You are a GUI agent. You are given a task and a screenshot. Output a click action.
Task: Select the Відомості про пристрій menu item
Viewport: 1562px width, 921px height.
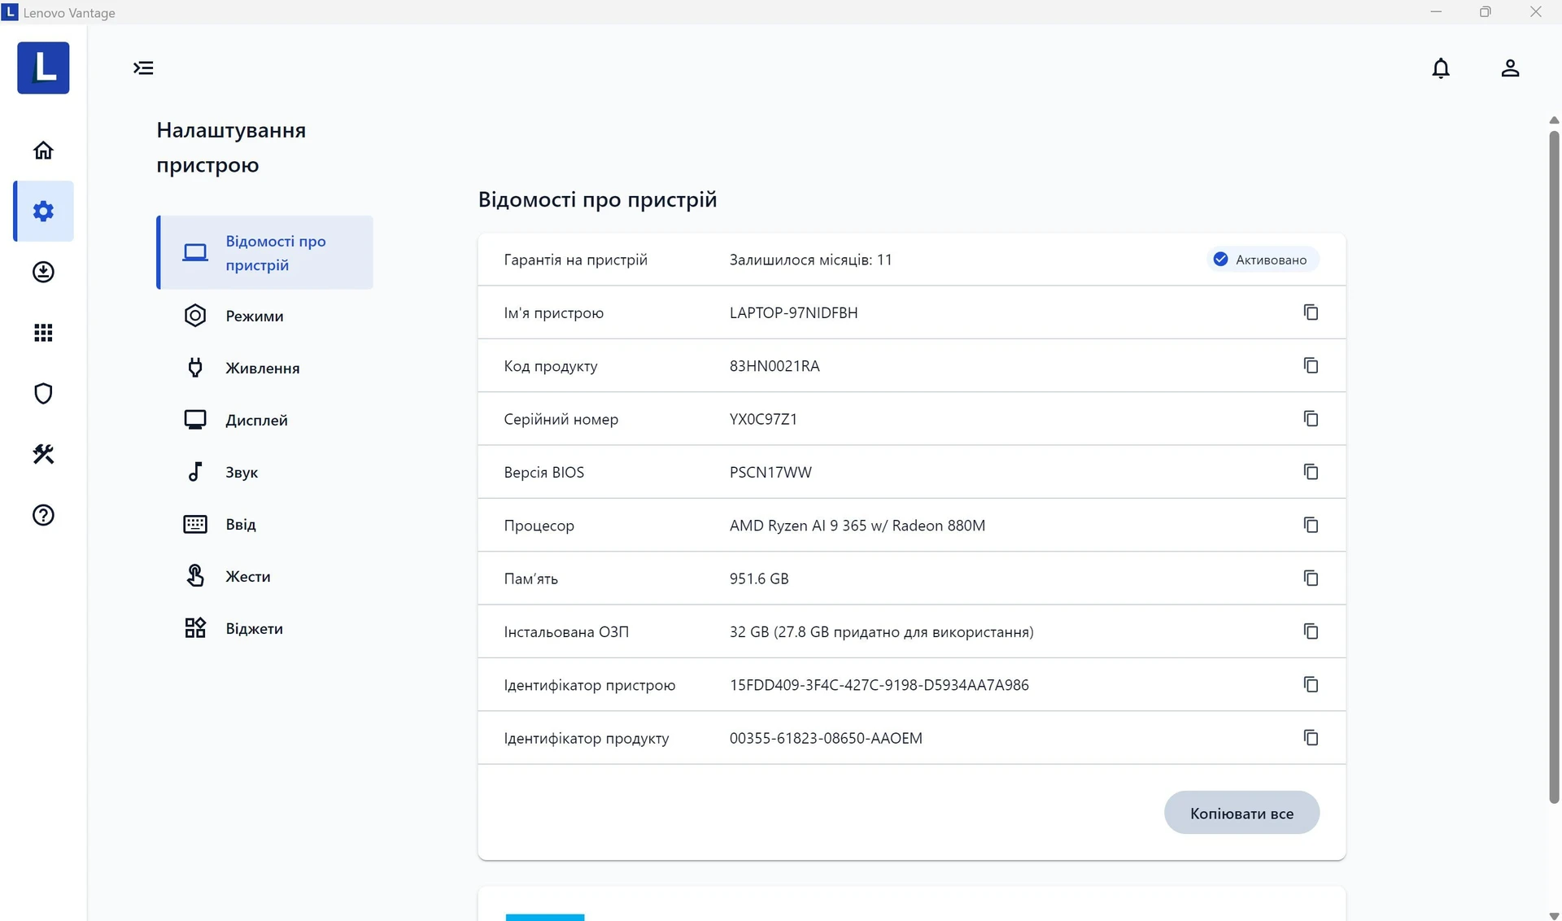point(265,252)
